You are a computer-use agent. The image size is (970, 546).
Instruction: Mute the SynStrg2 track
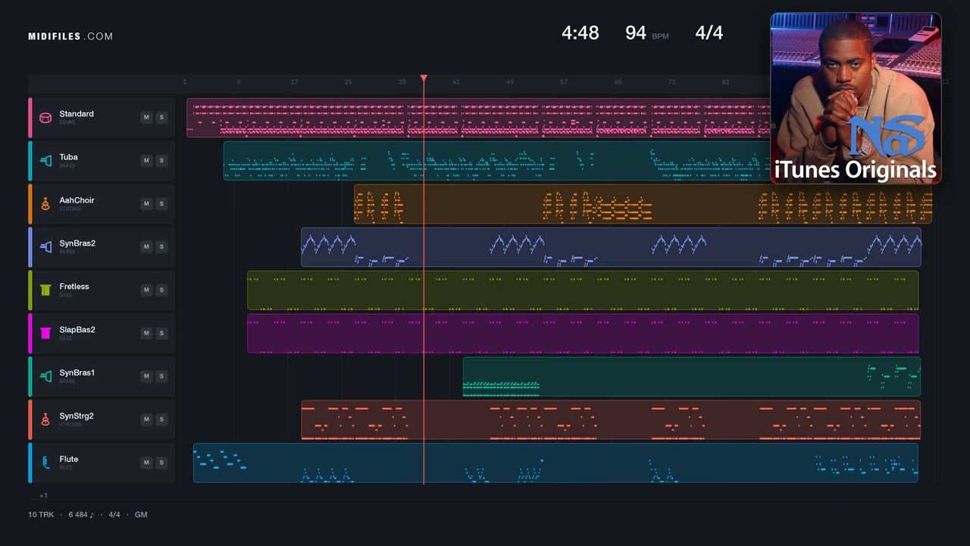pos(146,420)
